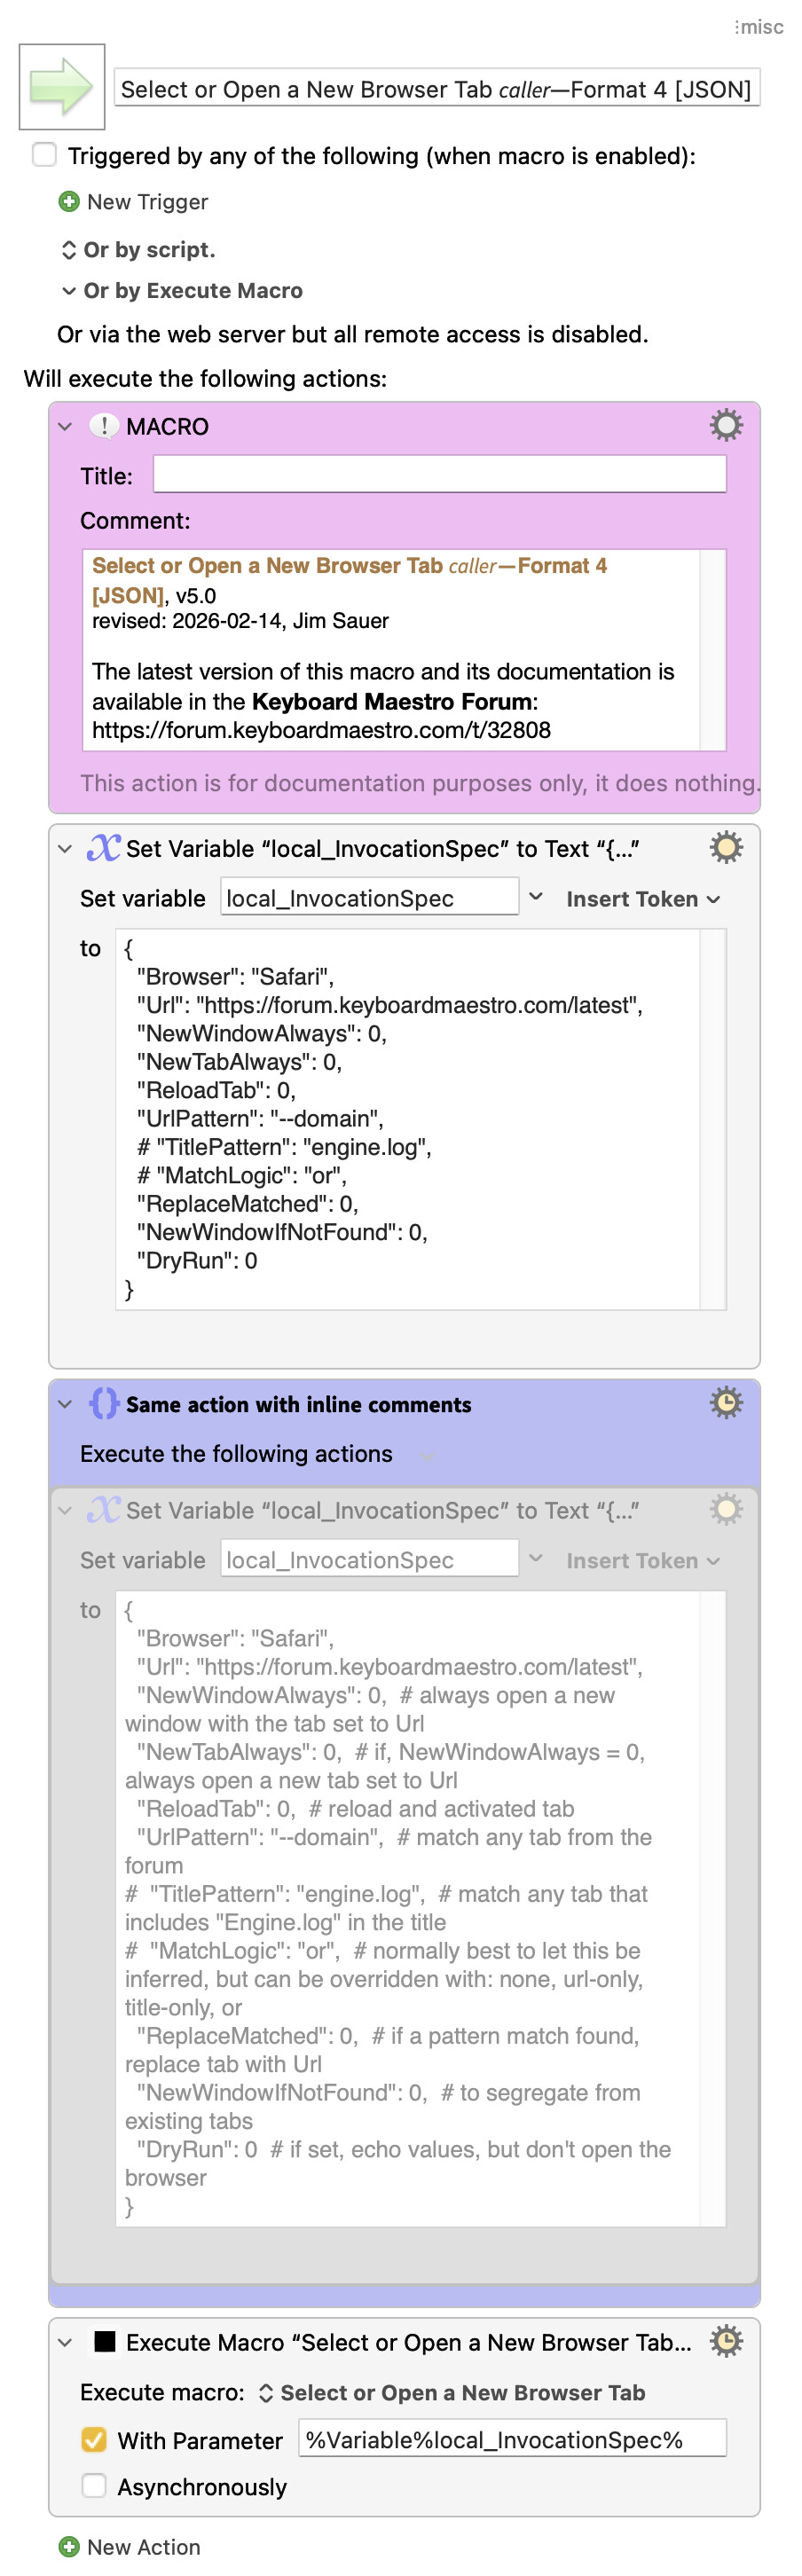802x2576 pixels.
Task: Collapse the MACRO comment action
Action: pyautogui.click(x=65, y=426)
